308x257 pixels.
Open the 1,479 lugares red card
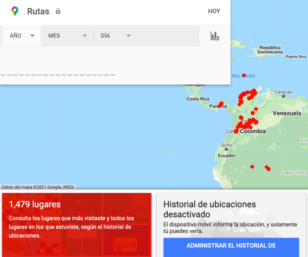(x=77, y=225)
